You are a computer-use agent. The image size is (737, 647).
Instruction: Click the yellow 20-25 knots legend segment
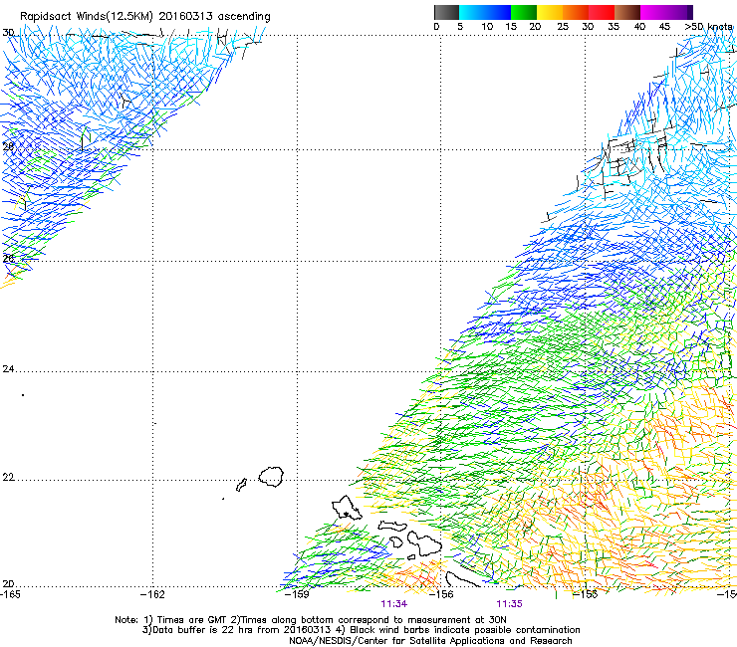pos(550,12)
